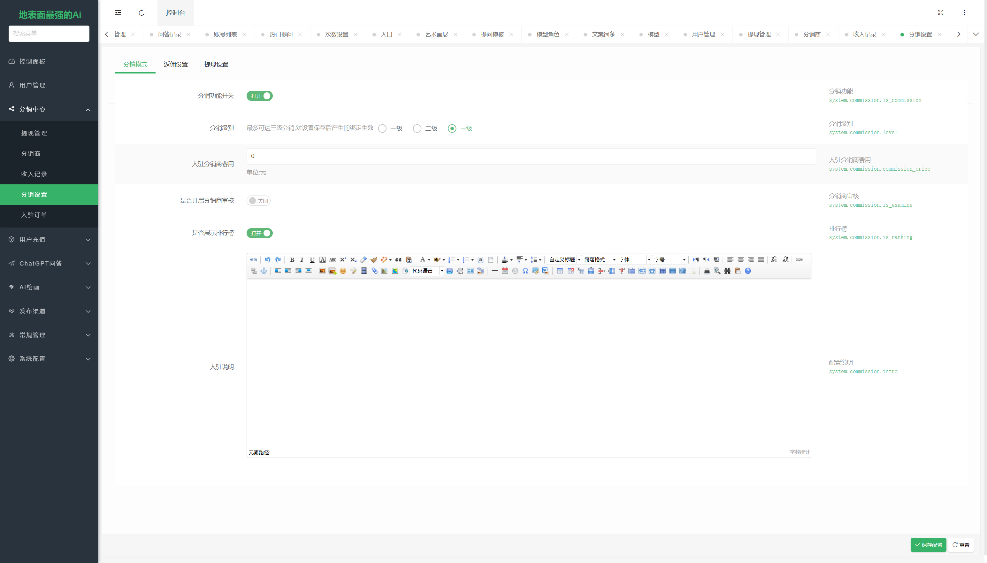Click the 重置 button
987x563 pixels.
961,545
